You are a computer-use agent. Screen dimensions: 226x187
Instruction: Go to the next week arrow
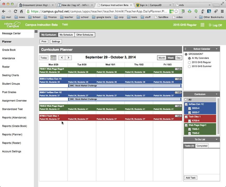[68, 58]
